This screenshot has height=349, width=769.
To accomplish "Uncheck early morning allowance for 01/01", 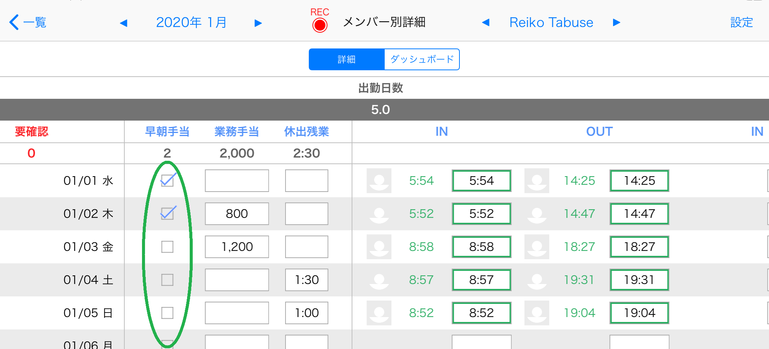I will [168, 180].
